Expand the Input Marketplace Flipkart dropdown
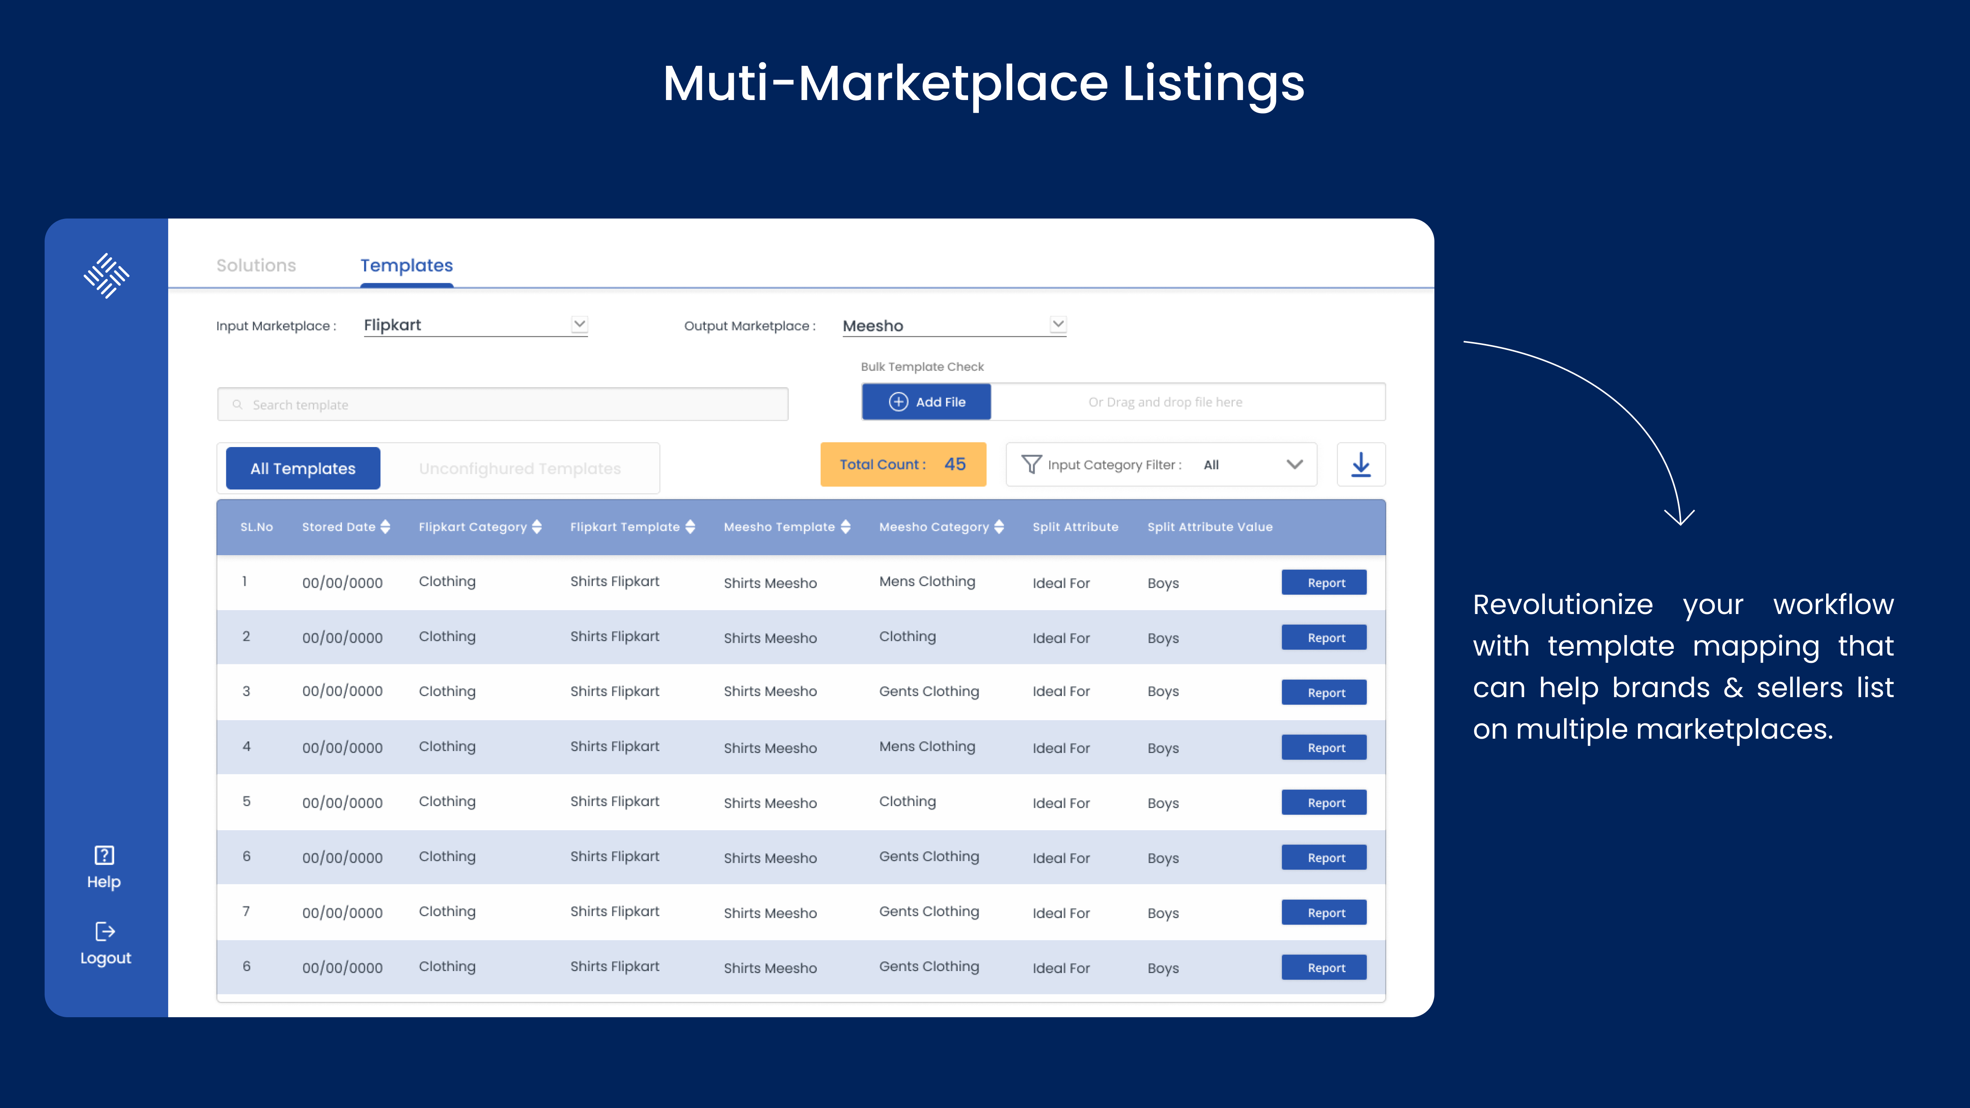Screen dimensions: 1970x1108 [x=580, y=324]
